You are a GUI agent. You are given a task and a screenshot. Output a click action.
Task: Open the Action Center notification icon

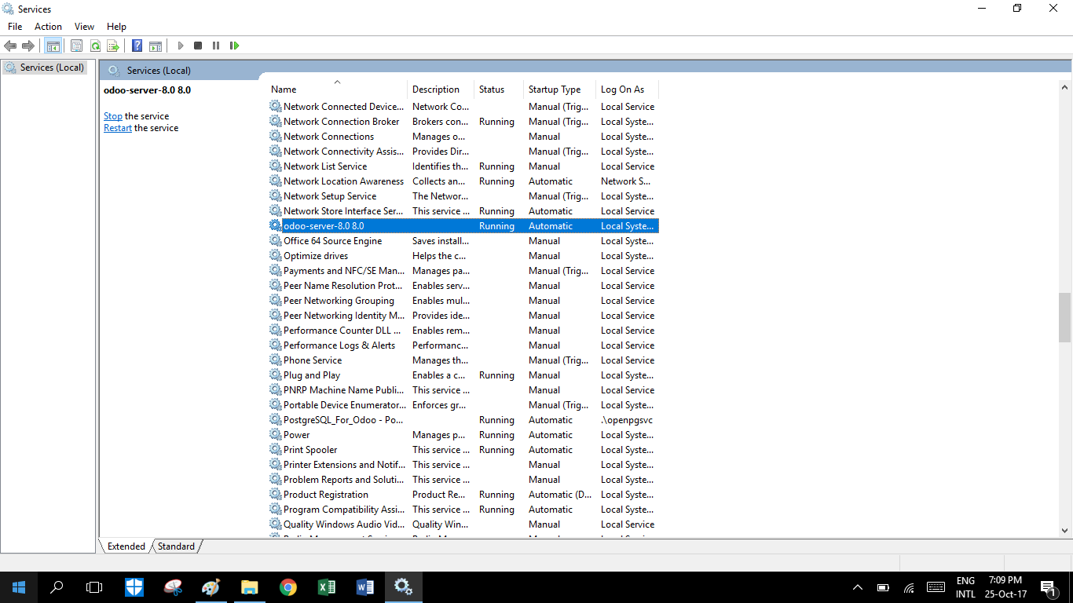coord(1048,587)
